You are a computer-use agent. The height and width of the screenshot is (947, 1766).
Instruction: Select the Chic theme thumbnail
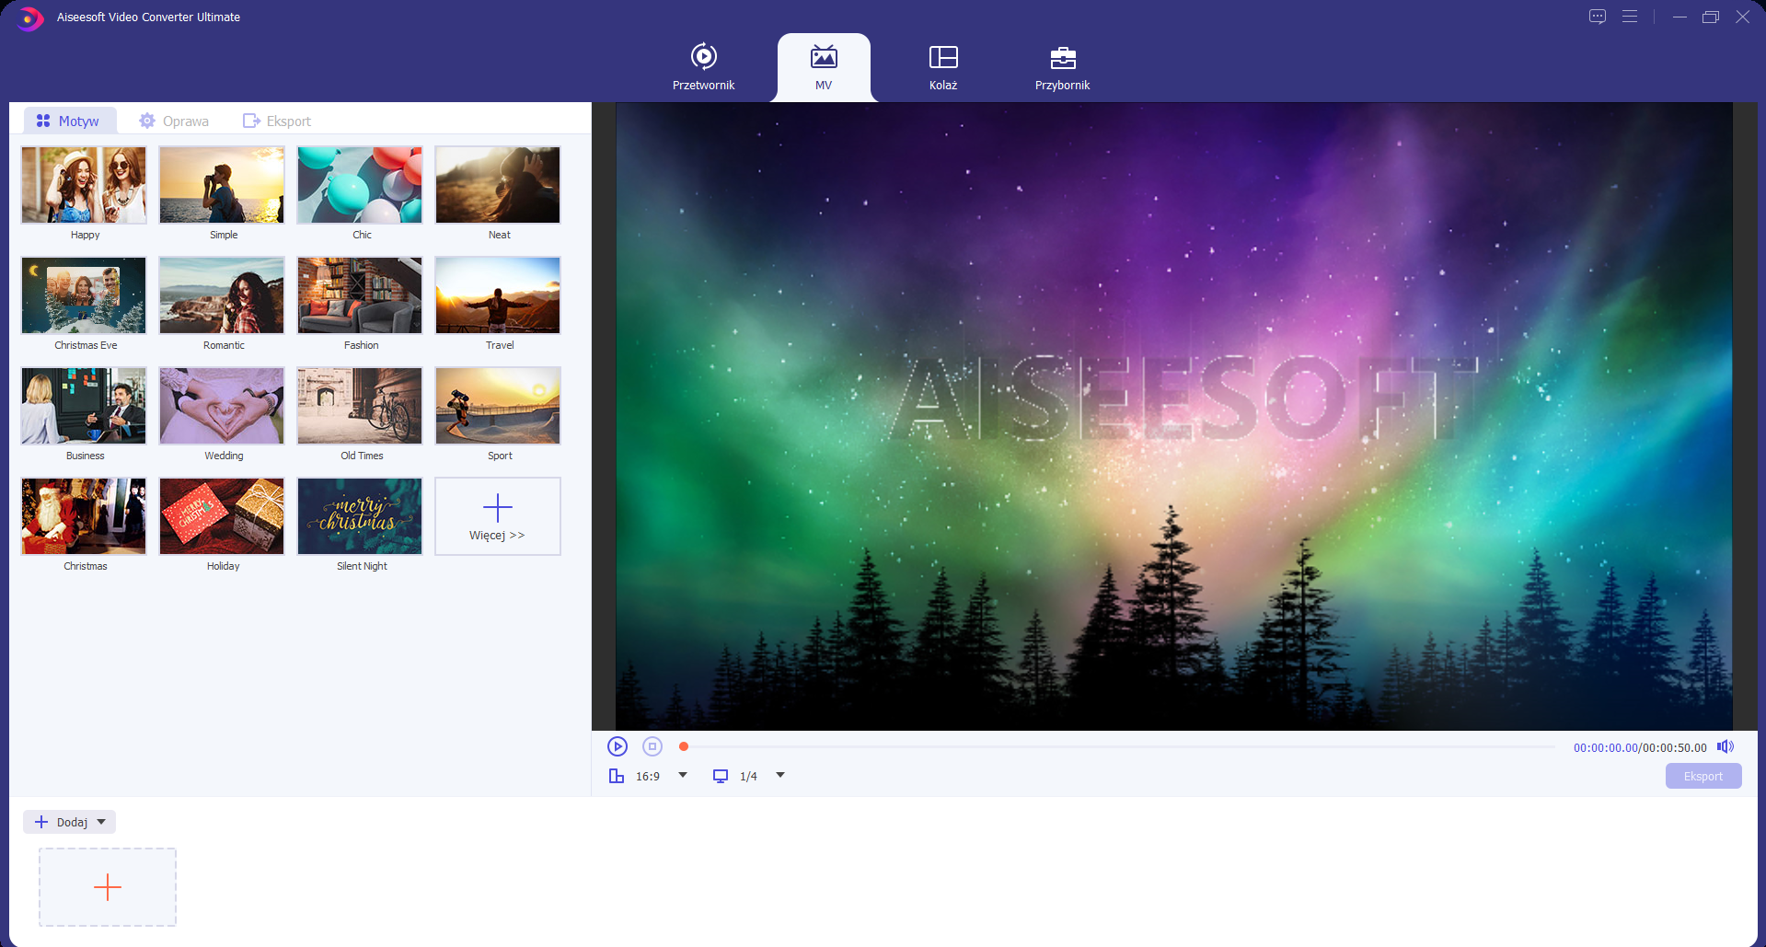pos(360,185)
